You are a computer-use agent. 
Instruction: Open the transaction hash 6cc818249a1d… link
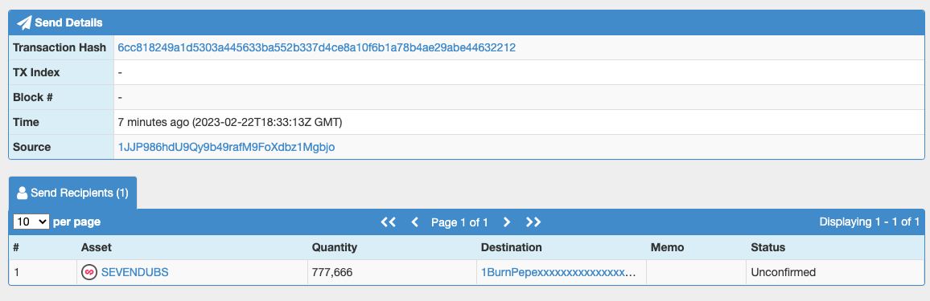click(317, 48)
